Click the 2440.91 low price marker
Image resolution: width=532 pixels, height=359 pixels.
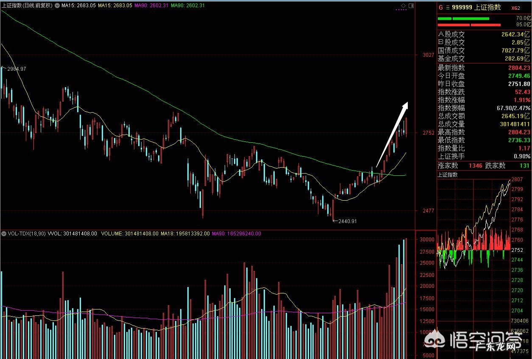coord(347,221)
